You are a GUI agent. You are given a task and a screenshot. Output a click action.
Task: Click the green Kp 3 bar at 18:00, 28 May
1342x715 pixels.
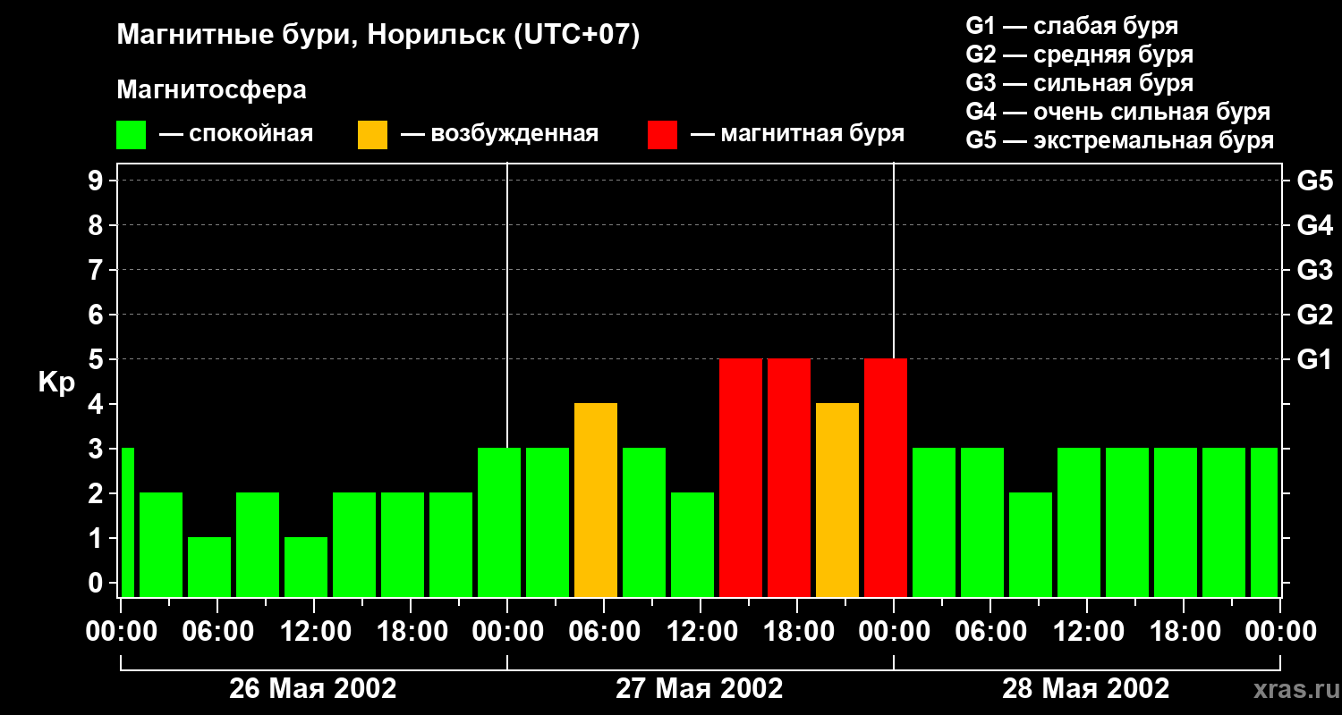coord(1176,522)
